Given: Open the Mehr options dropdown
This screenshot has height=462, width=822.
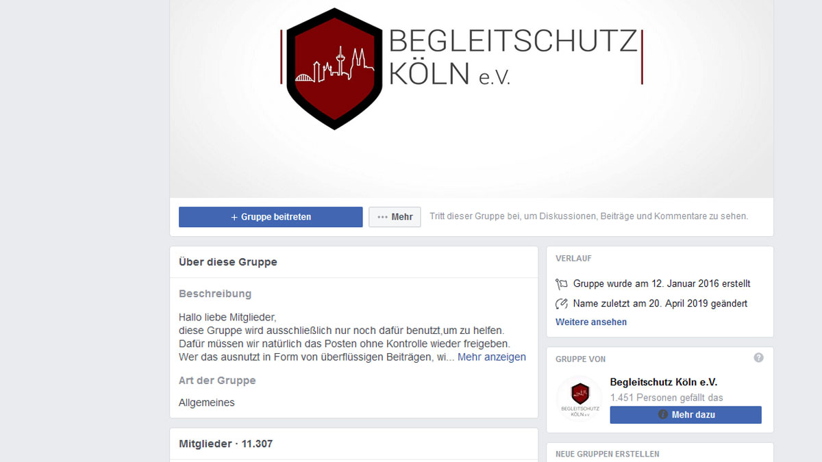Looking at the screenshot, I should point(395,217).
